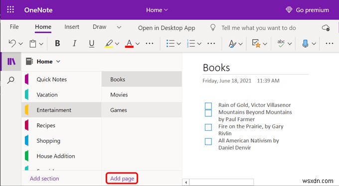This screenshot has width=339, height=186.
Task: Check the All American Nativism checkbox
Action: 208,141
